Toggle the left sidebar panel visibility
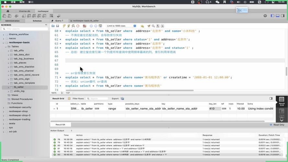The height and width of the screenshot is (162, 288). pos(272,16)
